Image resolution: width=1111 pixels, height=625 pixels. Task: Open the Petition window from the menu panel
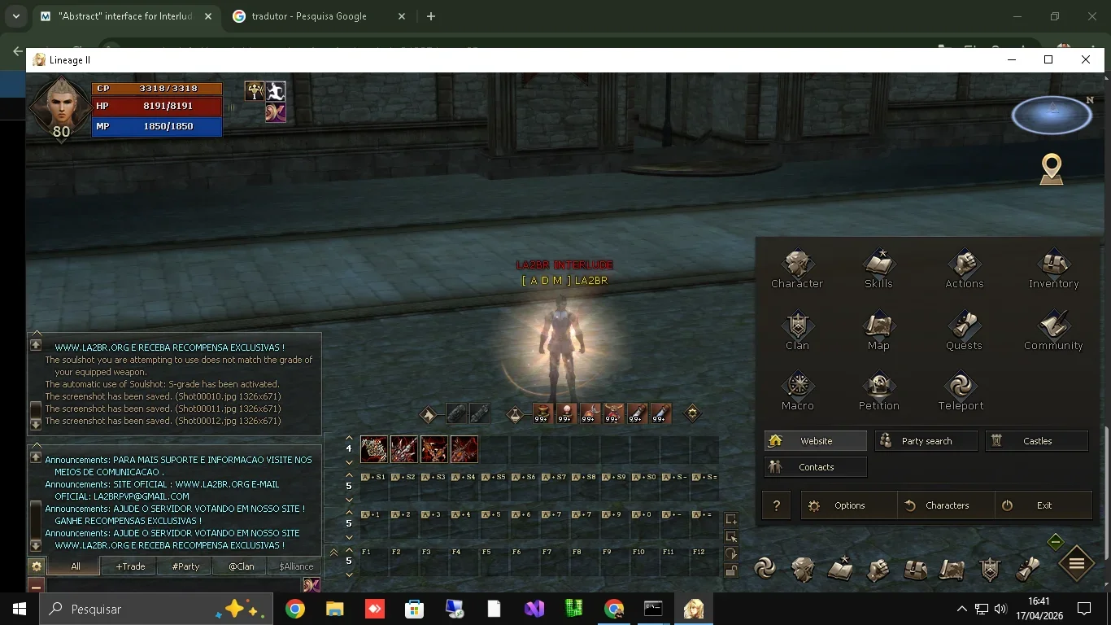coord(878,391)
